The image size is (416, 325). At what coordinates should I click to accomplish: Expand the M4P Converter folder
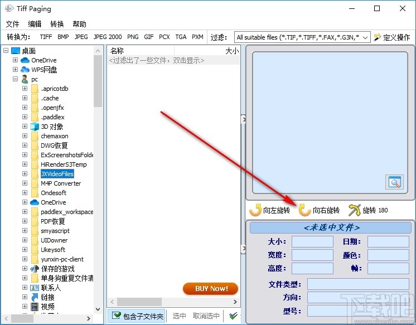click(25, 183)
